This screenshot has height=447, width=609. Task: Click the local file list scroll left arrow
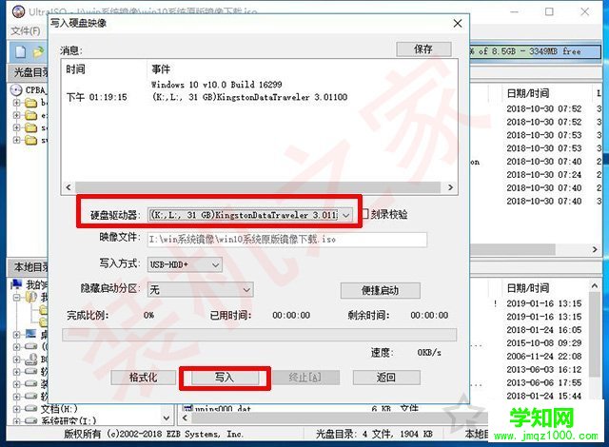click(186, 418)
